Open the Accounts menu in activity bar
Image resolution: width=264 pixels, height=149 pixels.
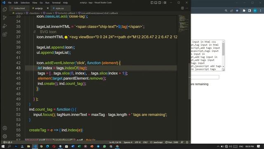pos(5,128)
